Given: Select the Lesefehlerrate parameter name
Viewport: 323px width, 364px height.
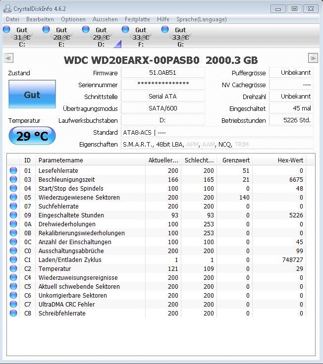Looking at the screenshot, I should [x=58, y=171].
